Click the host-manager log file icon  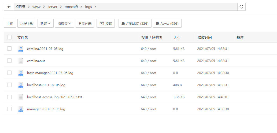point(21,73)
